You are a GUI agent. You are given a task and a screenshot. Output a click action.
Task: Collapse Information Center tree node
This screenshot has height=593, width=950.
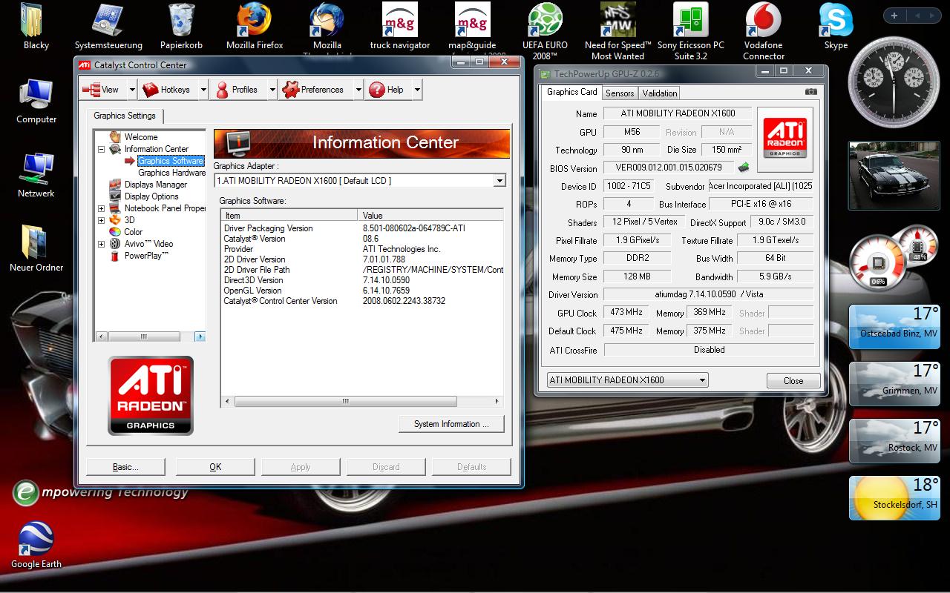[102, 149]
